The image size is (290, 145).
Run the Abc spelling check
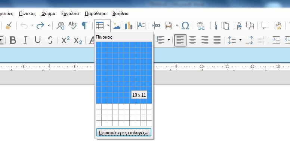(72, 25)
